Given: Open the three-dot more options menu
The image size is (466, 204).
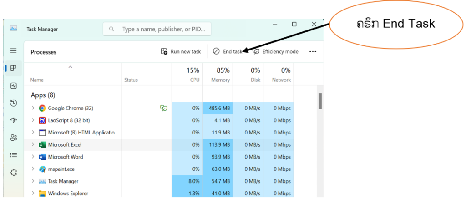Looking at the screenshot, I should [x=313, y=52].
